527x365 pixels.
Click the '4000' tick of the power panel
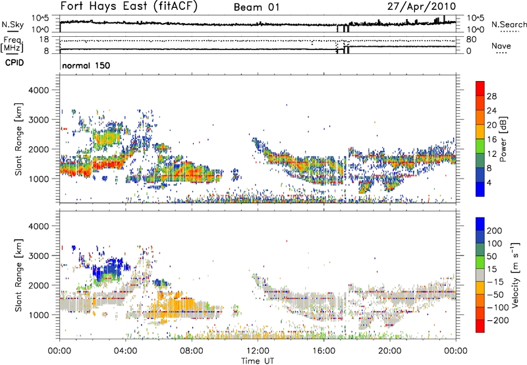[x=39, y=90]
